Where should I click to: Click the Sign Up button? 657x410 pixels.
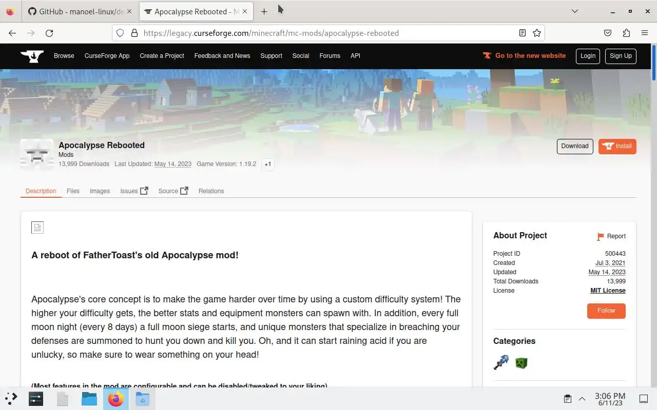621,56
